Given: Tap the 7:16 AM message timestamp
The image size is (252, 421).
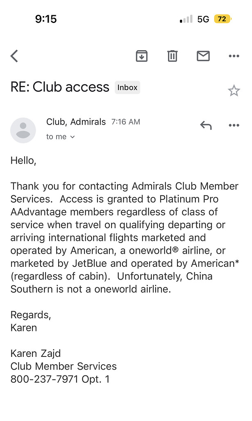Looking at the screenshot, I should (x=126, y=122).
